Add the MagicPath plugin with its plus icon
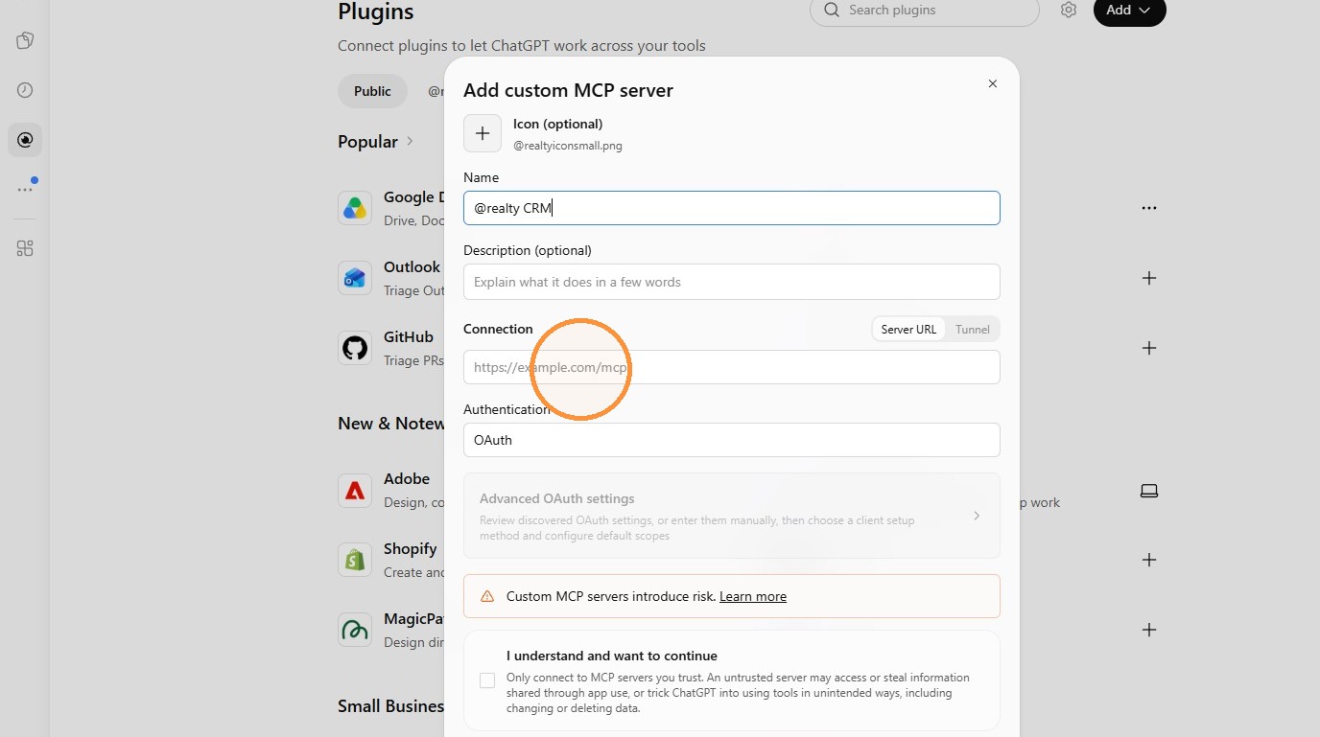This screenshot has height=737, width=1320. pos(1149,630)
